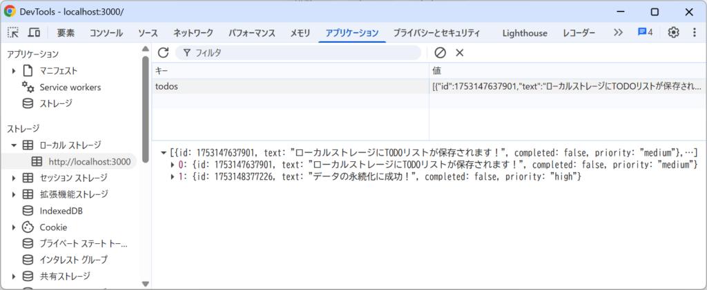This screenshot has height=290, width=707.
Task: Select the todos value cell with JSON
Action: pyautogui.click(x=568, y=86)
